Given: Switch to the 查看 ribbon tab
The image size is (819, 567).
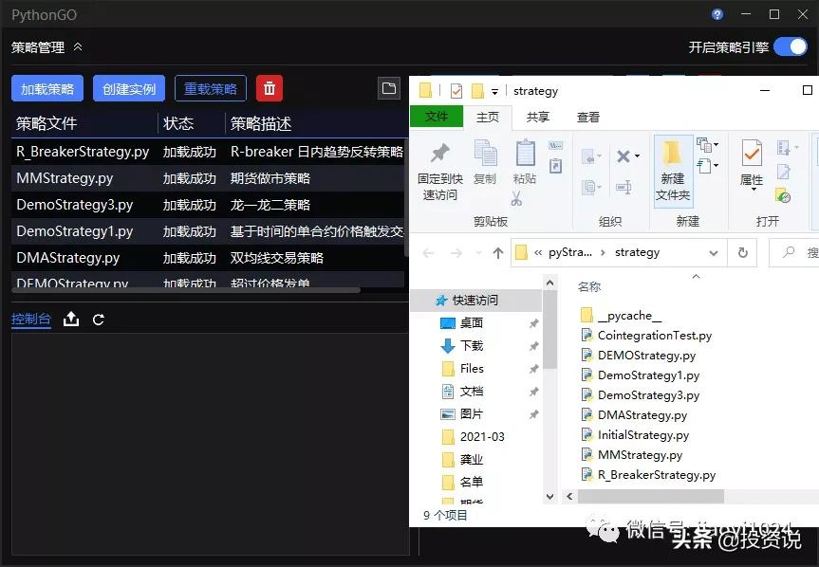Looking at the screenshot, I should tap(586, 116).
